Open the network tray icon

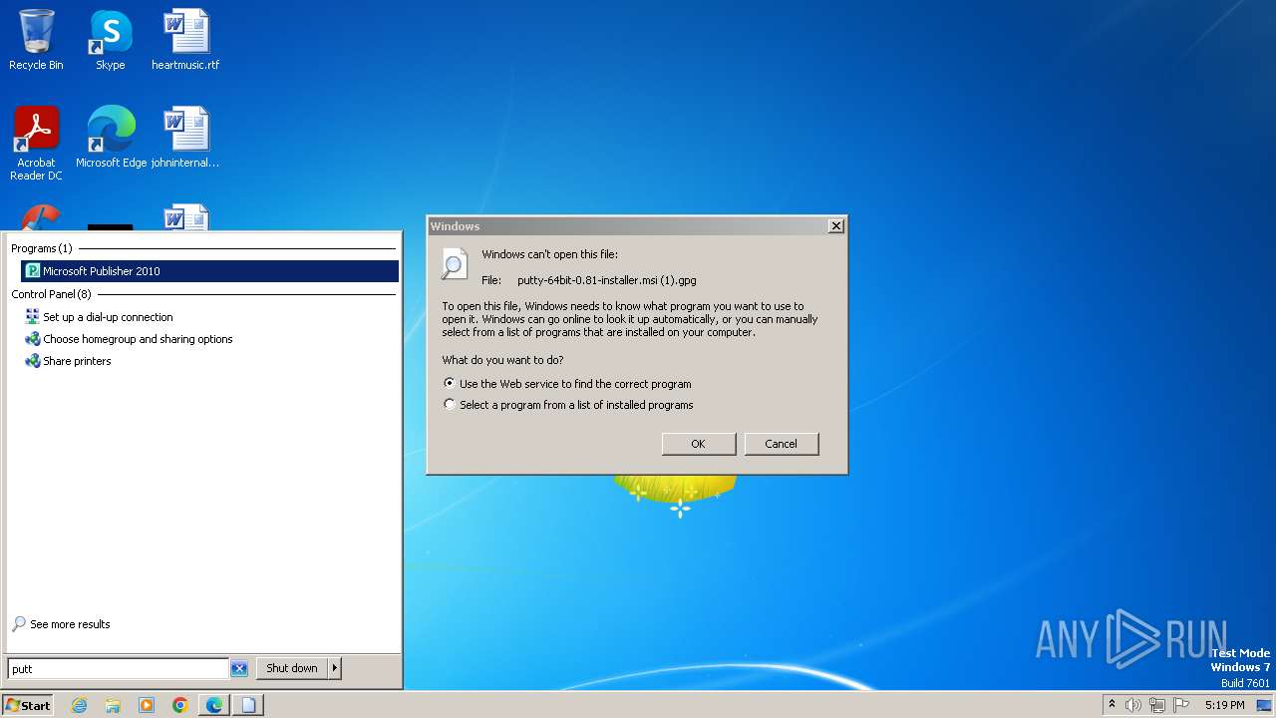point(1157,705)
